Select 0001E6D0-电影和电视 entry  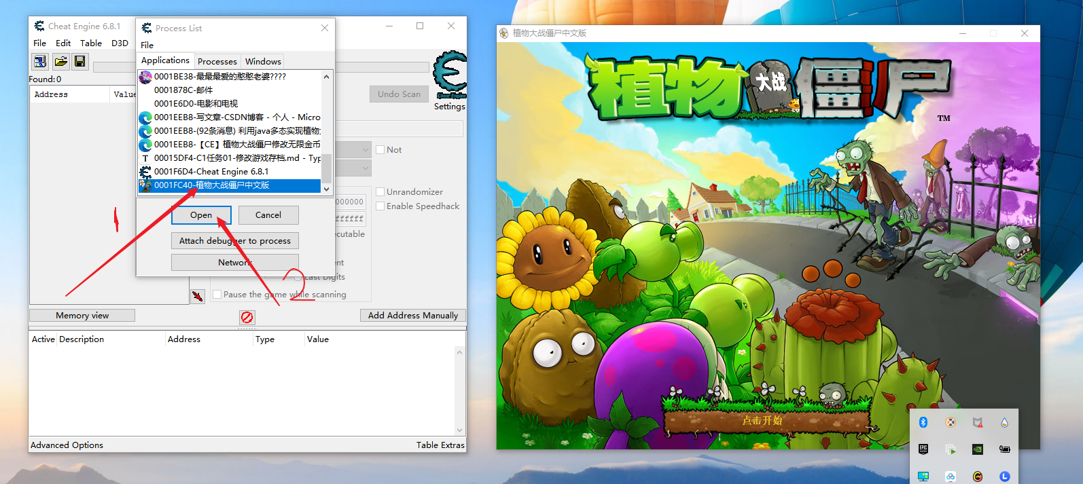click(x=229, y=104)
